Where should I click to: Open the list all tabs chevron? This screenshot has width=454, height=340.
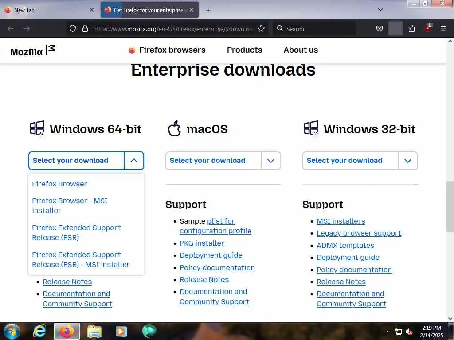380,10
